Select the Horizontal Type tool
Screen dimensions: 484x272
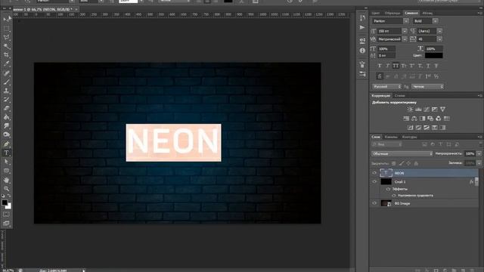[x=7, y=153]
